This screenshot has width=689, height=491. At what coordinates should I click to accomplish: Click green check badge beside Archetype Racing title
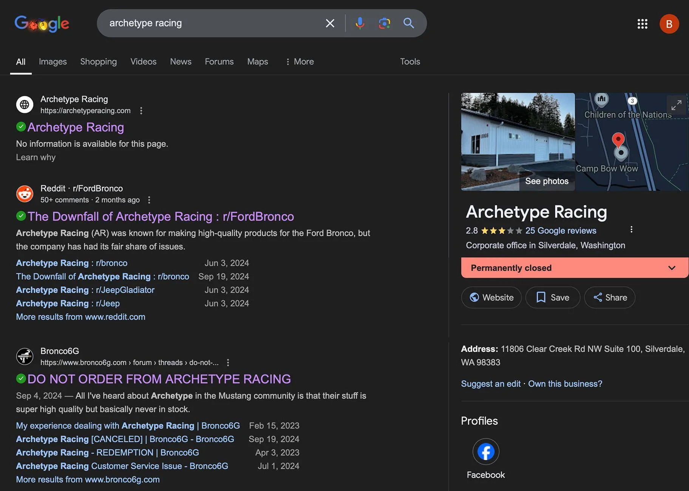tap(21, 127)
